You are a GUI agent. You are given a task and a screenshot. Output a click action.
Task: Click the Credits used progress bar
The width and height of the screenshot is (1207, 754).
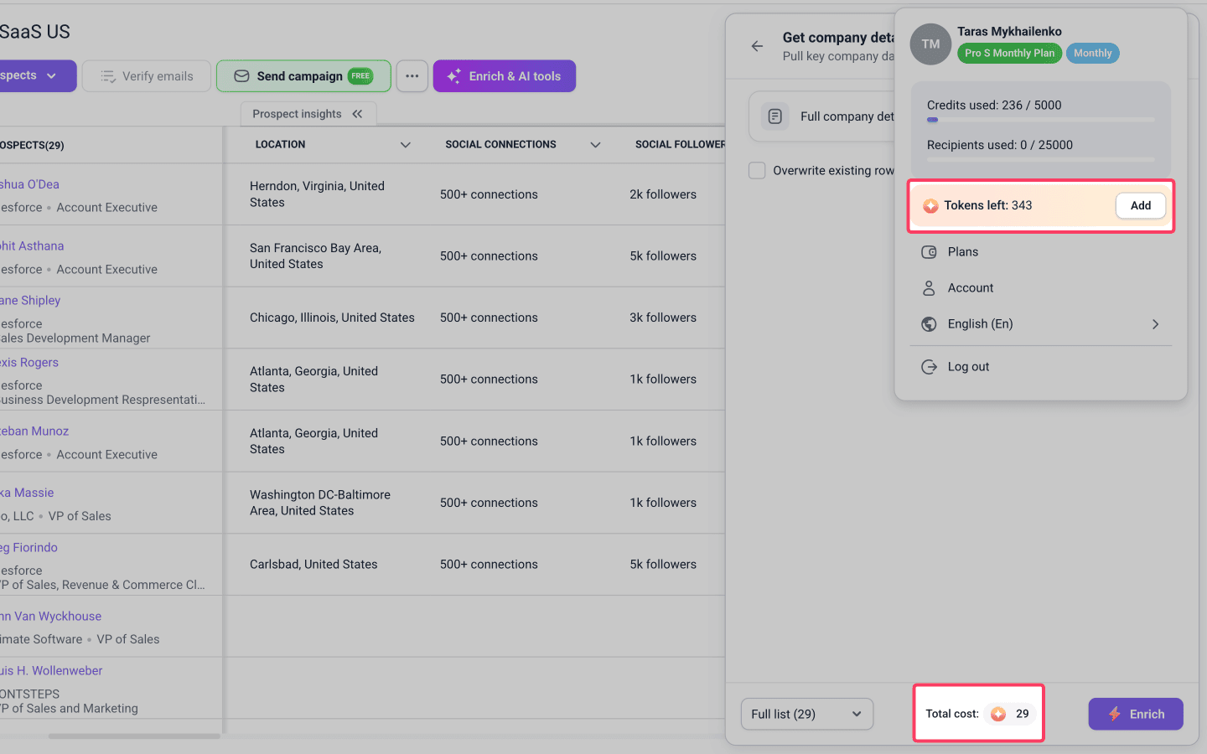point(1040,120)
